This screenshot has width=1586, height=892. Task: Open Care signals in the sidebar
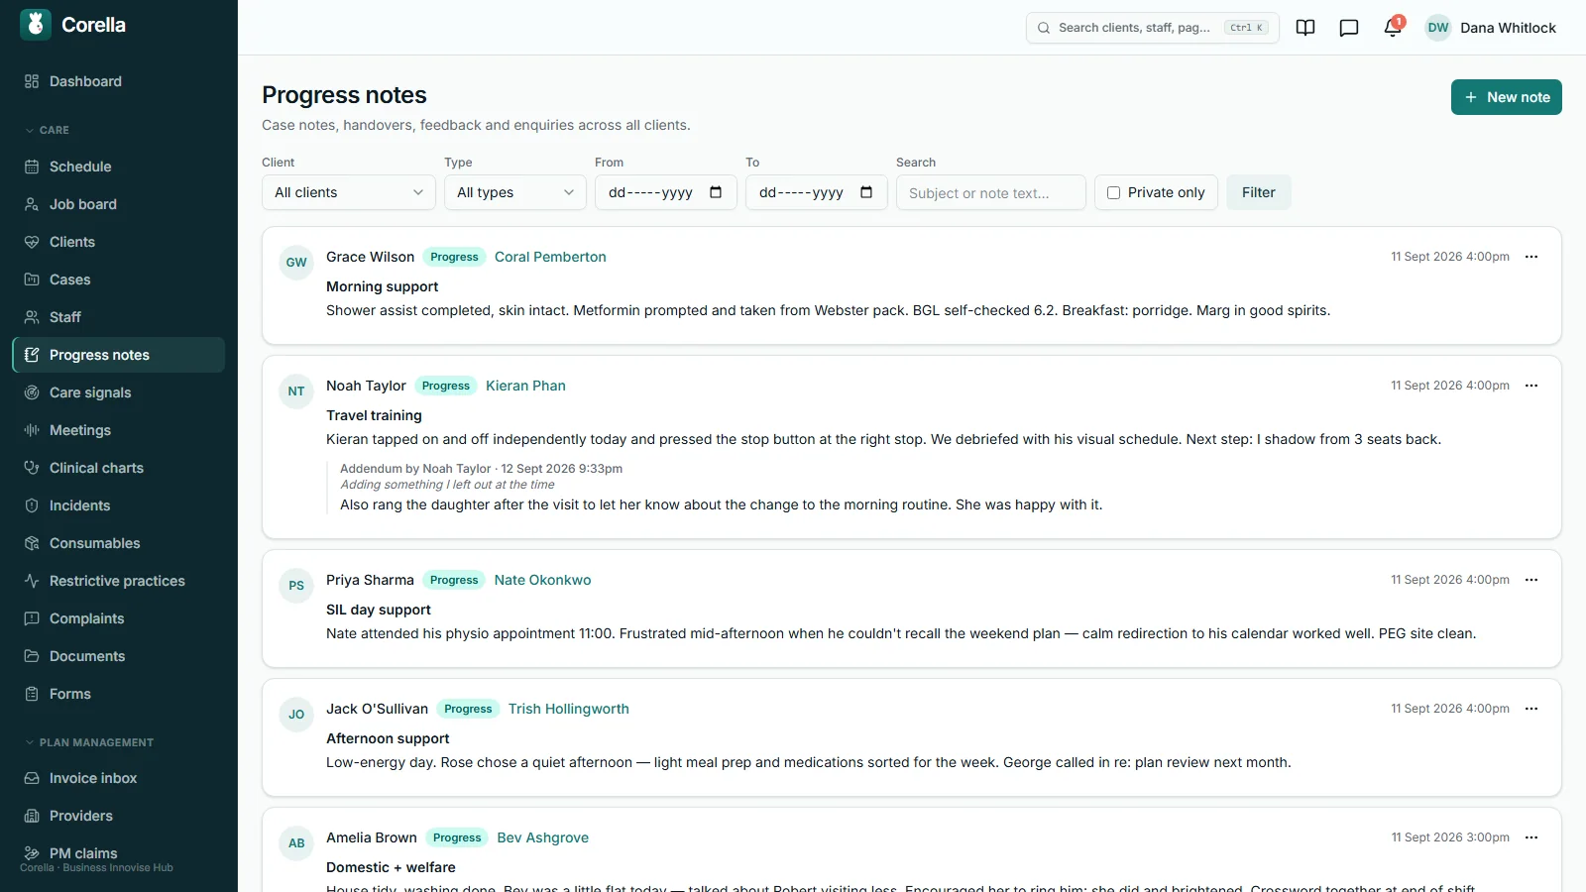(x=118, y=392)
